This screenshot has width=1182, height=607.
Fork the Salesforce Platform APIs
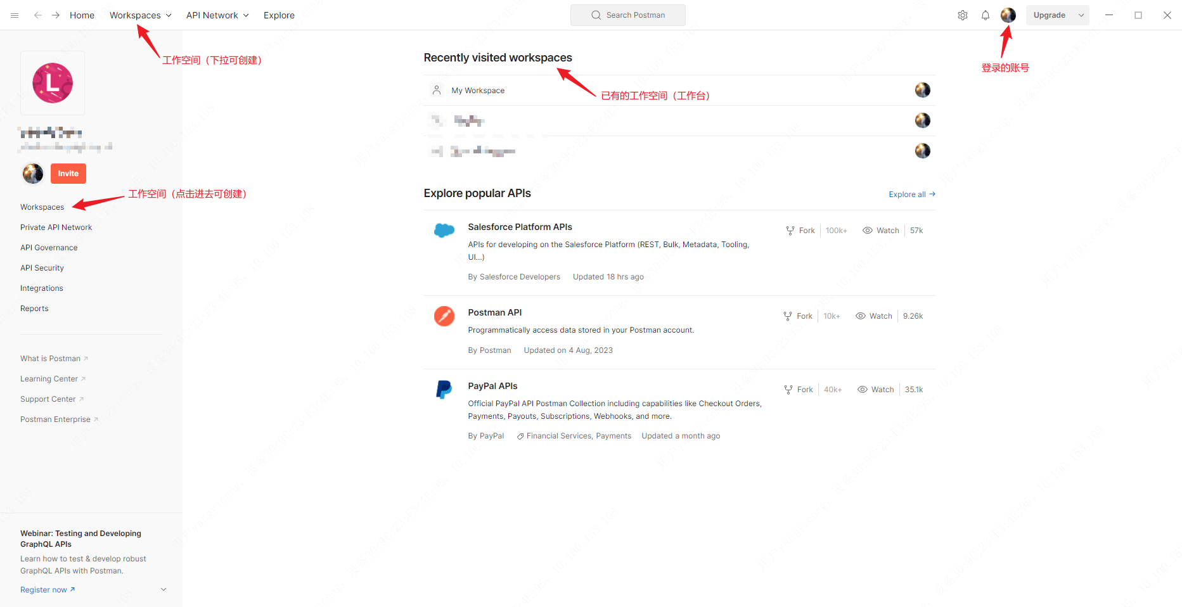click(x=800, y=231)
